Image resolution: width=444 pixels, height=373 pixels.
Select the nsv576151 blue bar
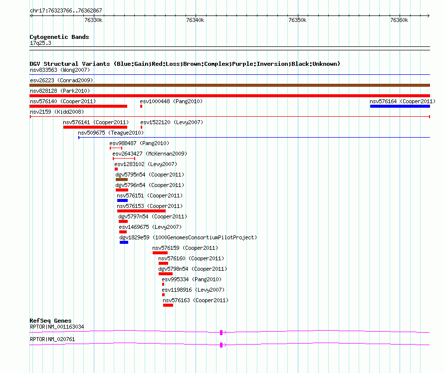tap(122, 200)
